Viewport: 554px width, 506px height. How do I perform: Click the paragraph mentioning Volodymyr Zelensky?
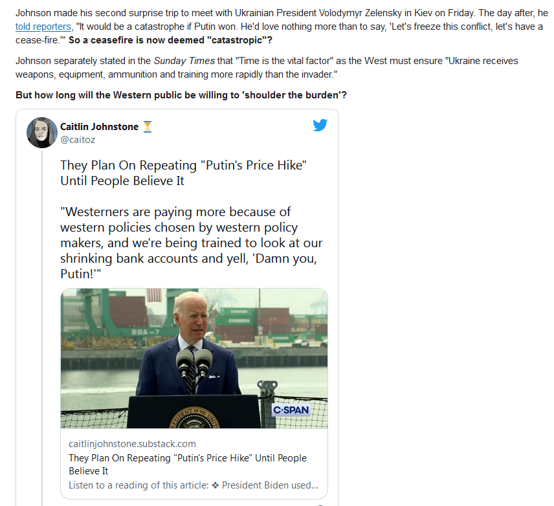(282, 27)
